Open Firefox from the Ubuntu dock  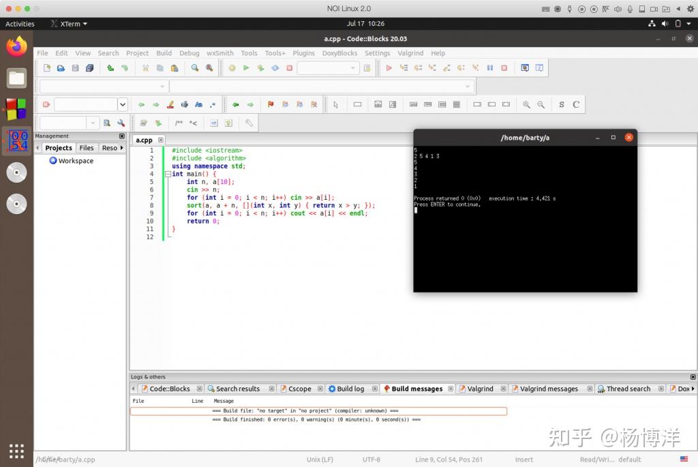pyautogui.click(x=16, y=47)
